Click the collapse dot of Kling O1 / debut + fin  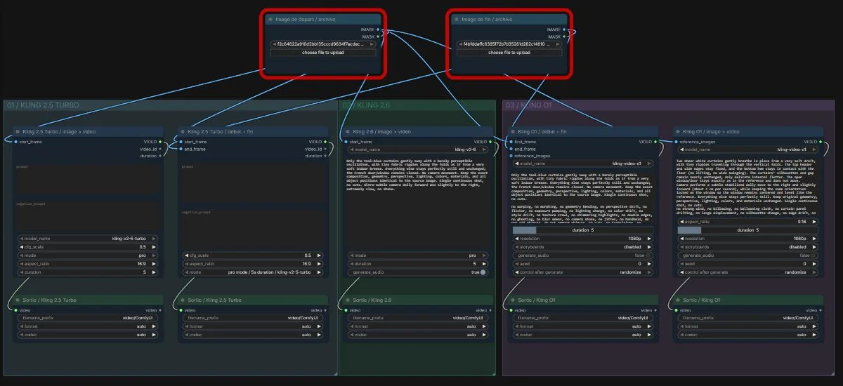coord(512,132)
